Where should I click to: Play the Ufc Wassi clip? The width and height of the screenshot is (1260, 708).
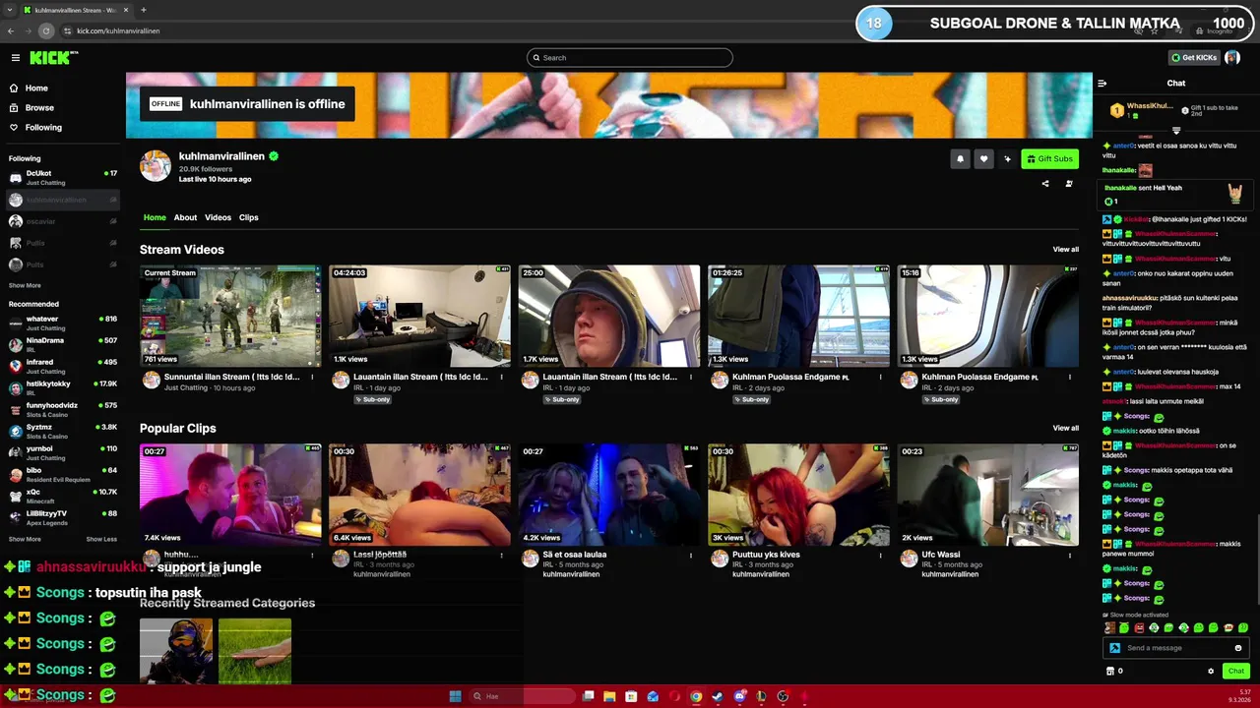click(987, 495)
